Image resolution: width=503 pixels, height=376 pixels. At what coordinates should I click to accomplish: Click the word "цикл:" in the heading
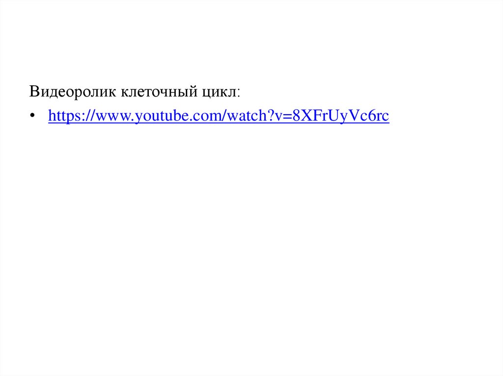click(x=221, y=92)
